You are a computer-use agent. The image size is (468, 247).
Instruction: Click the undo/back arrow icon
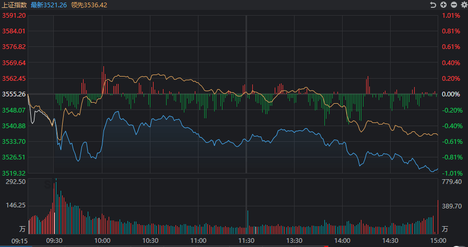point(433,5)
